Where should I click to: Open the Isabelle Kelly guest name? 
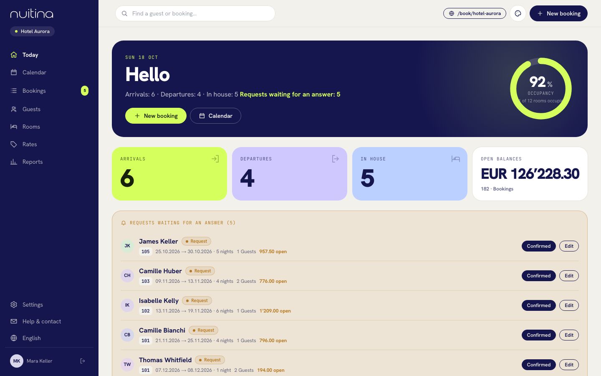[x=159, y=301]
